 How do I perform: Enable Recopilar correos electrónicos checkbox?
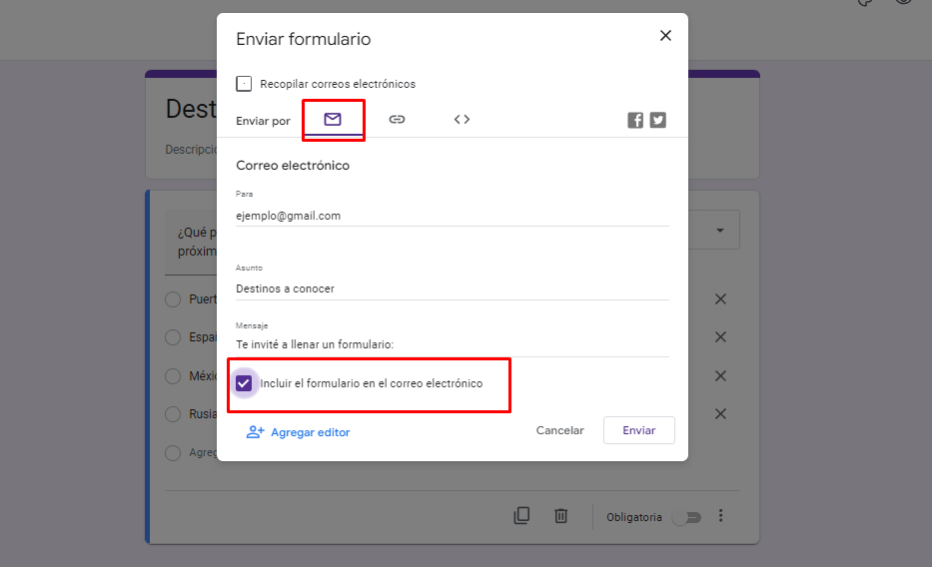point(244,84)
